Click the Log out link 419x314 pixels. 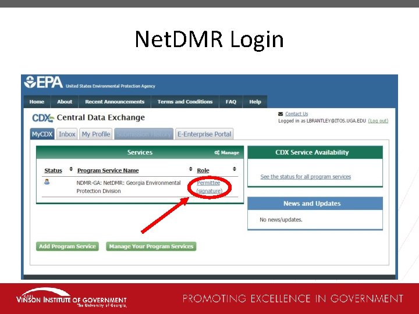pyautogui.click(x=378, y=121)
